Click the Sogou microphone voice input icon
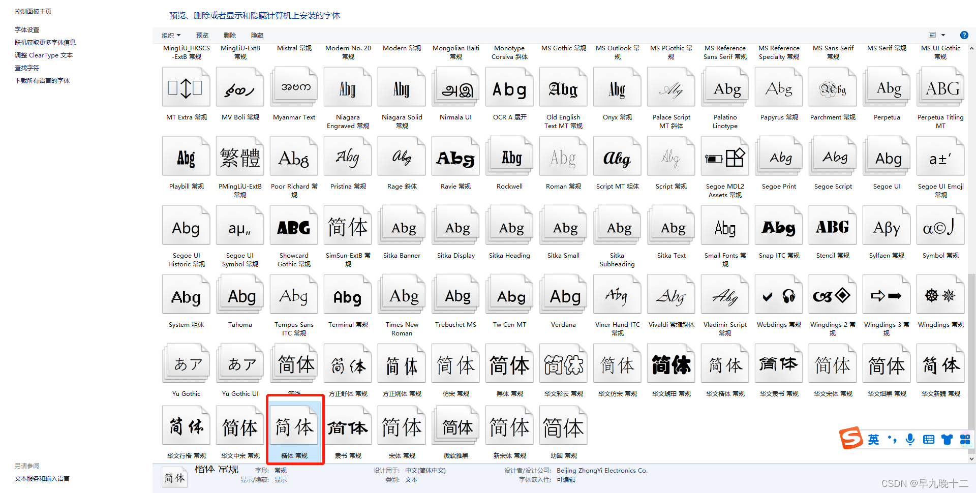The width and height of the screenshot is (976, 493). [910, 439]
